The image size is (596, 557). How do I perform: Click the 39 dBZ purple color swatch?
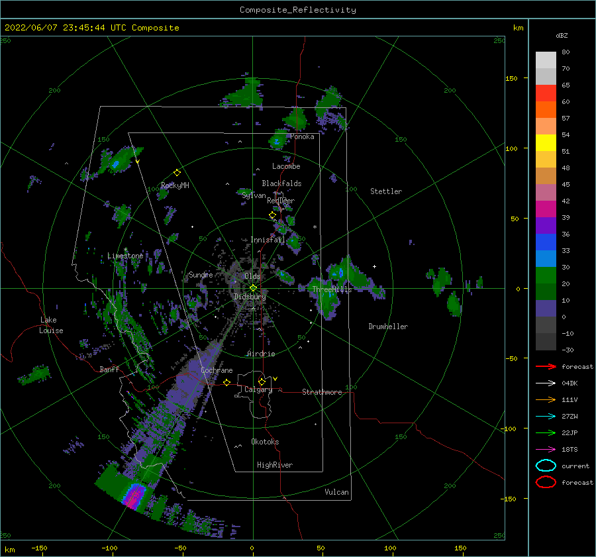pyautogui.click(x=546, y=226)
